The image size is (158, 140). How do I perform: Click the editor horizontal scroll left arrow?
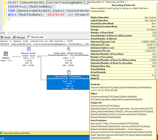coord(11,33)
